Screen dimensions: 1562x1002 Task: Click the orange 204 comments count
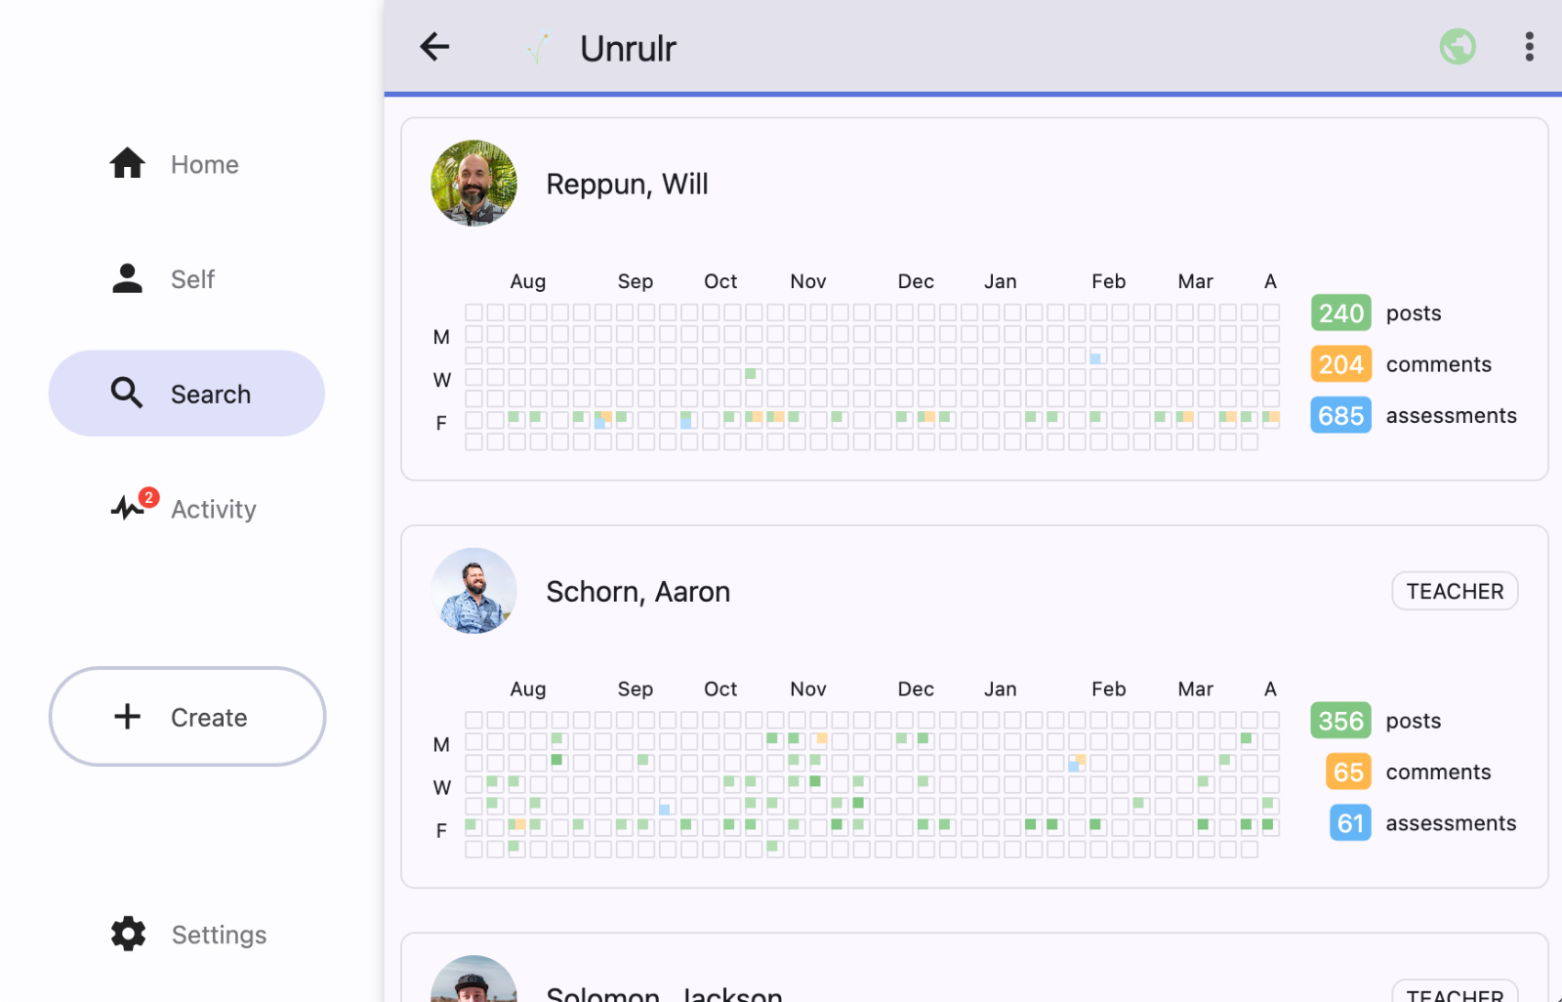[1340, 364]
